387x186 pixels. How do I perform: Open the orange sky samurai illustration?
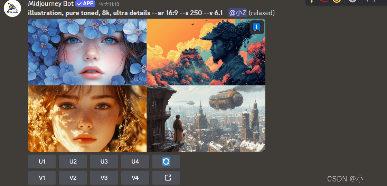[206, 52]
